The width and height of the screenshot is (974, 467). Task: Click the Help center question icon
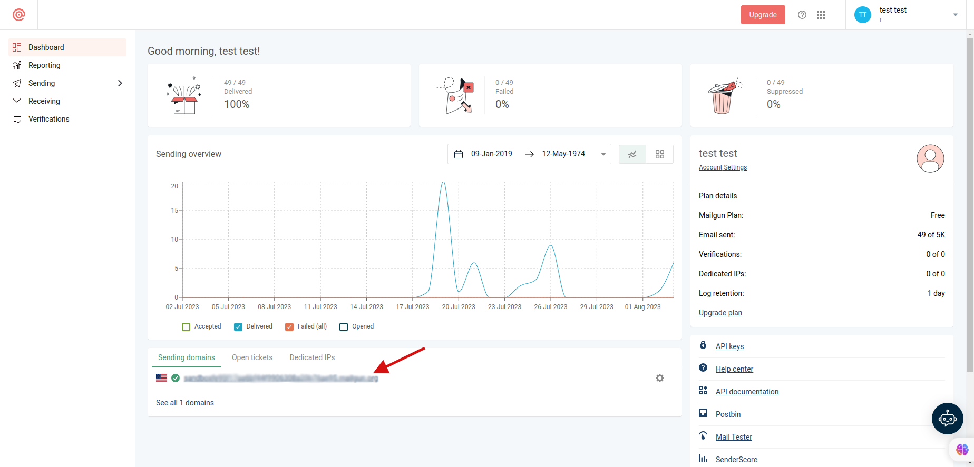coord(703,367)
